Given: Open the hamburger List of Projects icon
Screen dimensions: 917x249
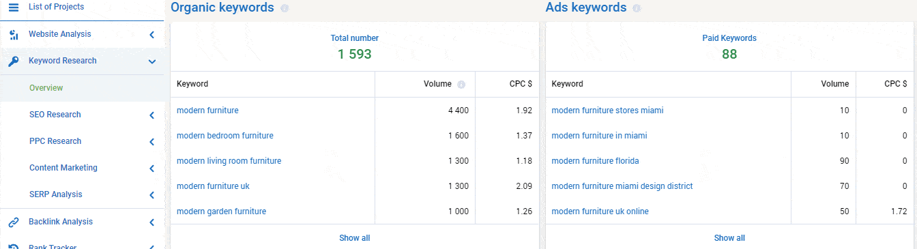Looking at the screenshot, I should [14, 7].
